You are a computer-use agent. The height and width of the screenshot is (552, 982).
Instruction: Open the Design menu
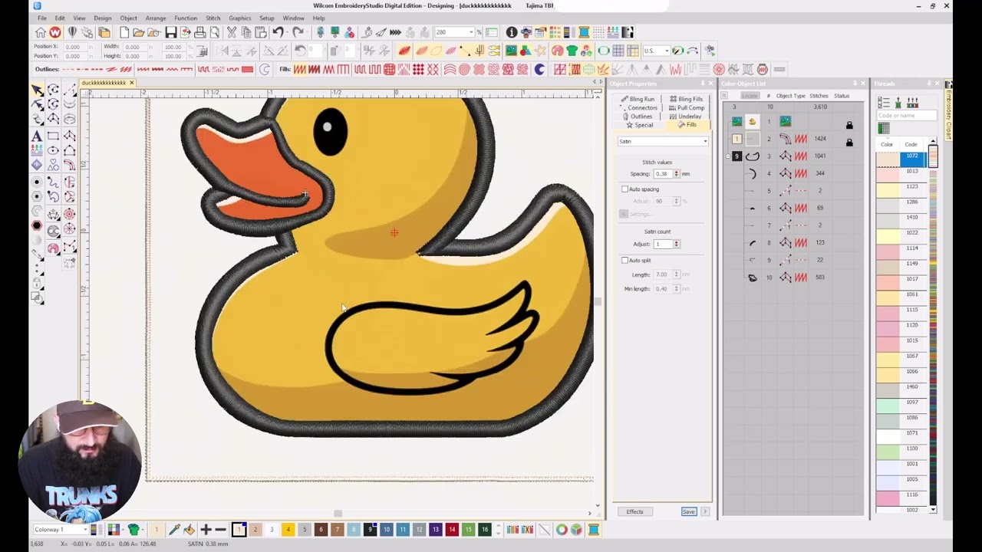click(102, 18)
